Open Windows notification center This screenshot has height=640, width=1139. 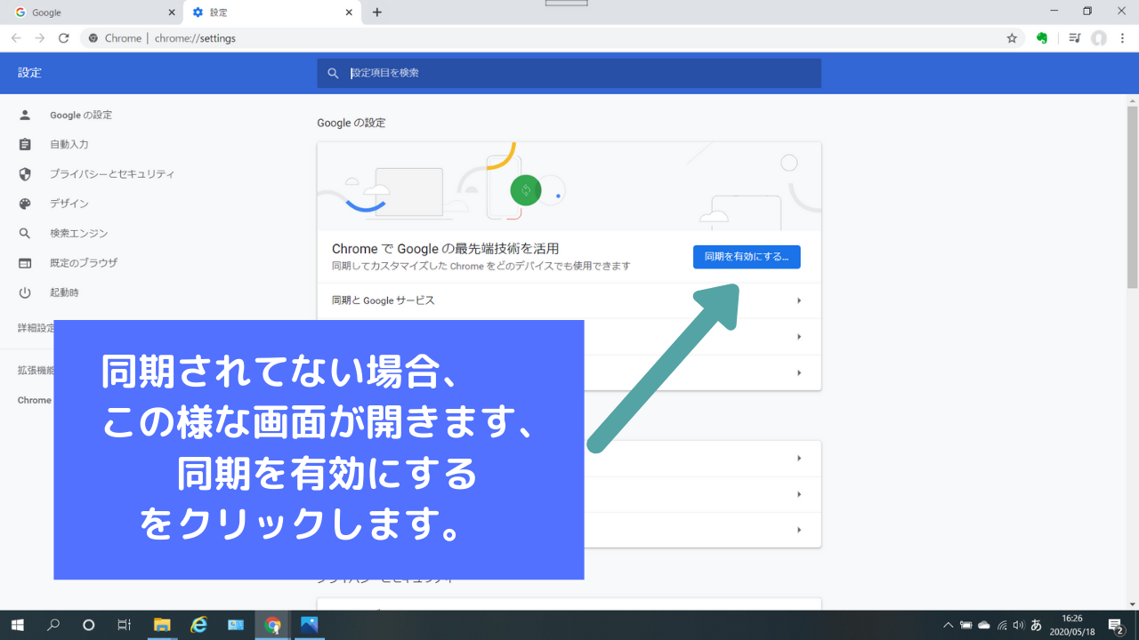[1116, 625]
